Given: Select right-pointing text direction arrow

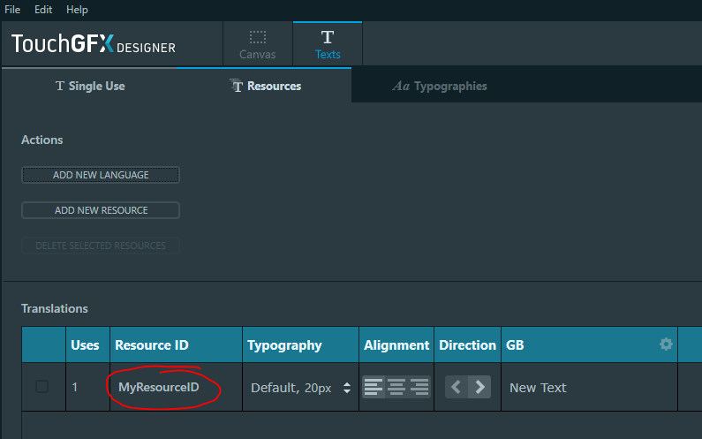Looking at the screenshot, I should (x=479, y=387).
